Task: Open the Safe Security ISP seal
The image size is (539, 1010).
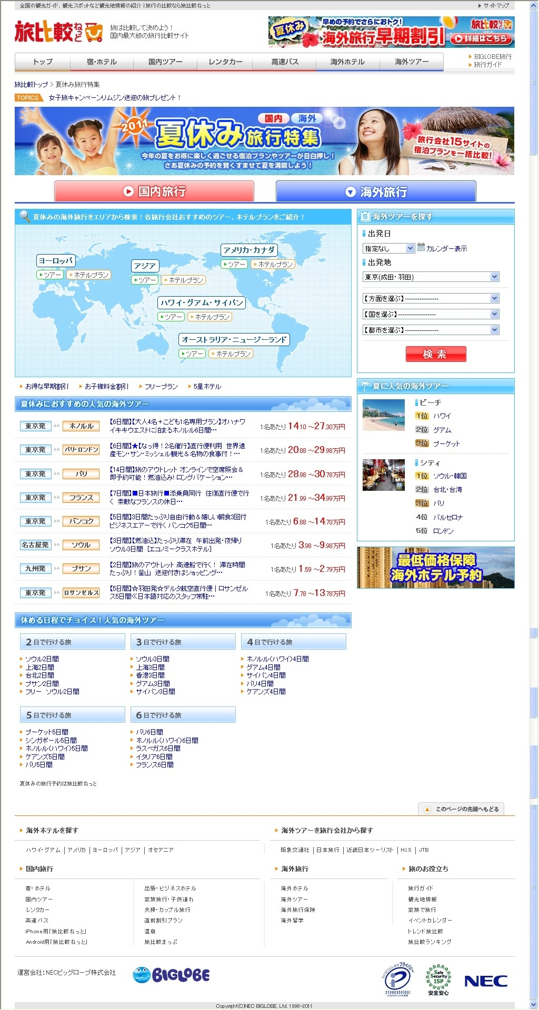Action: (438, 979)
